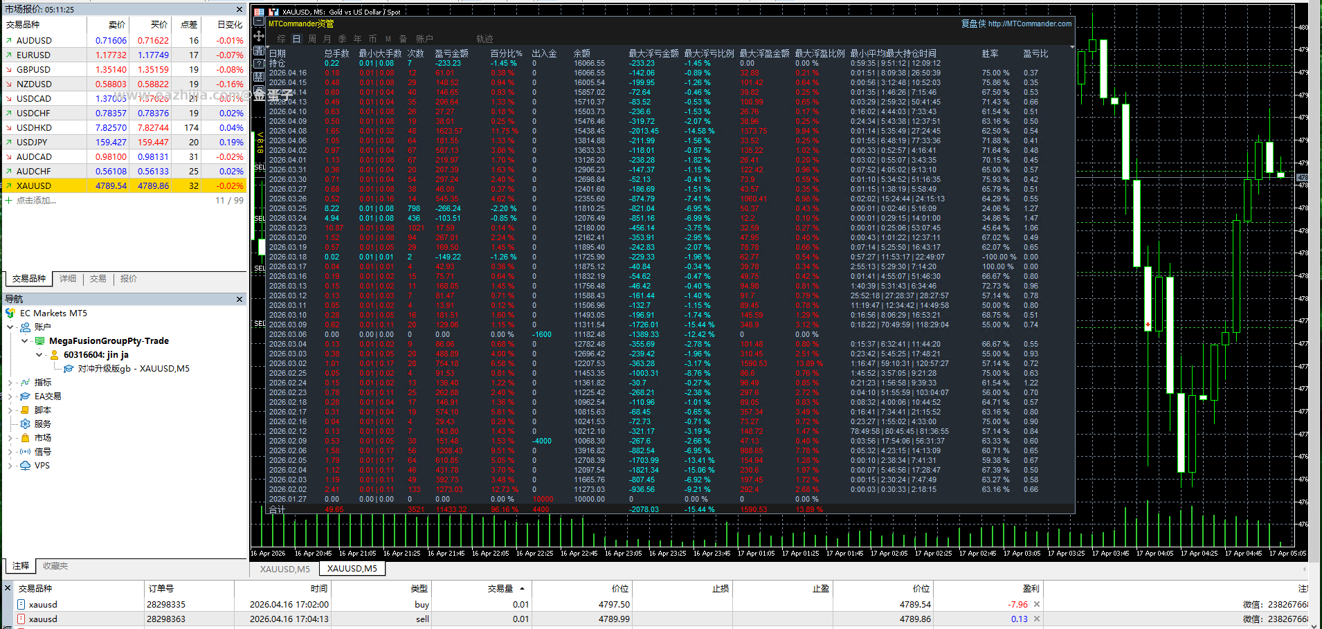This screenshot has width=1322, height=629.
Task: Click the orange user icon for 60316604
Action: (x=55, y=355)
